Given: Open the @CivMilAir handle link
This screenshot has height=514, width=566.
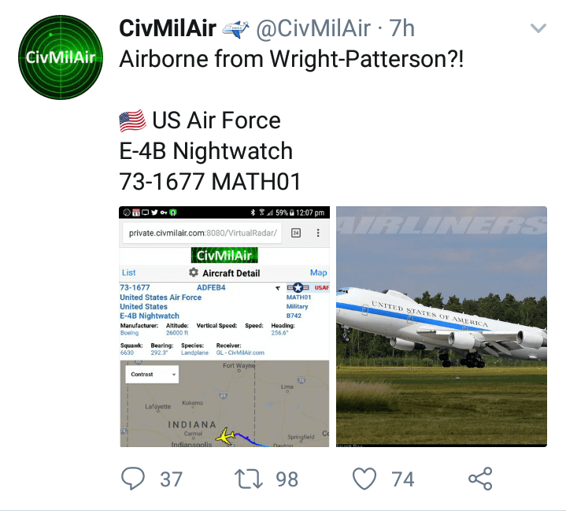Looking at the screenshot, I should point(313,28).
